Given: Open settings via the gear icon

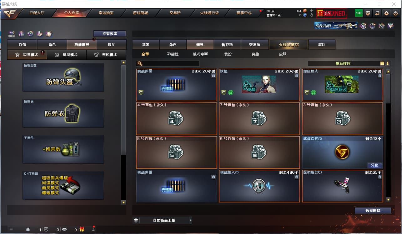Looking at the screenshot, I should click(386, 13).
